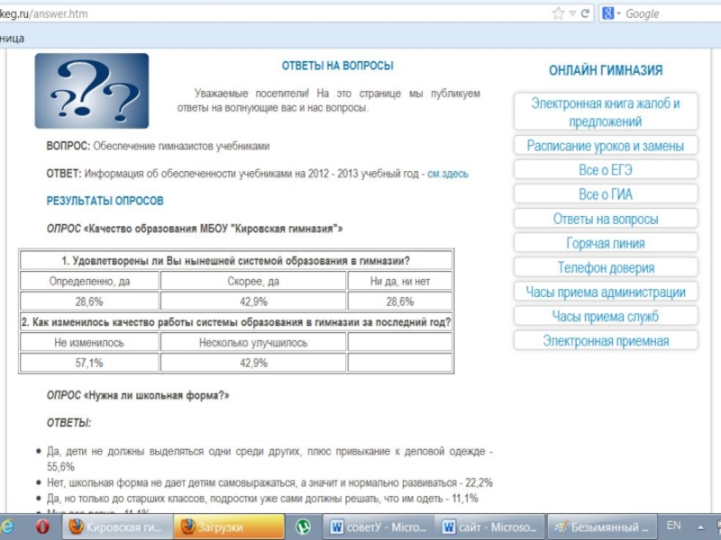The width and height of the screenshot is (721, 540).
Task: Click poll title 'Нужна ли школьная форма?'
Action: [x=156, y=395]
